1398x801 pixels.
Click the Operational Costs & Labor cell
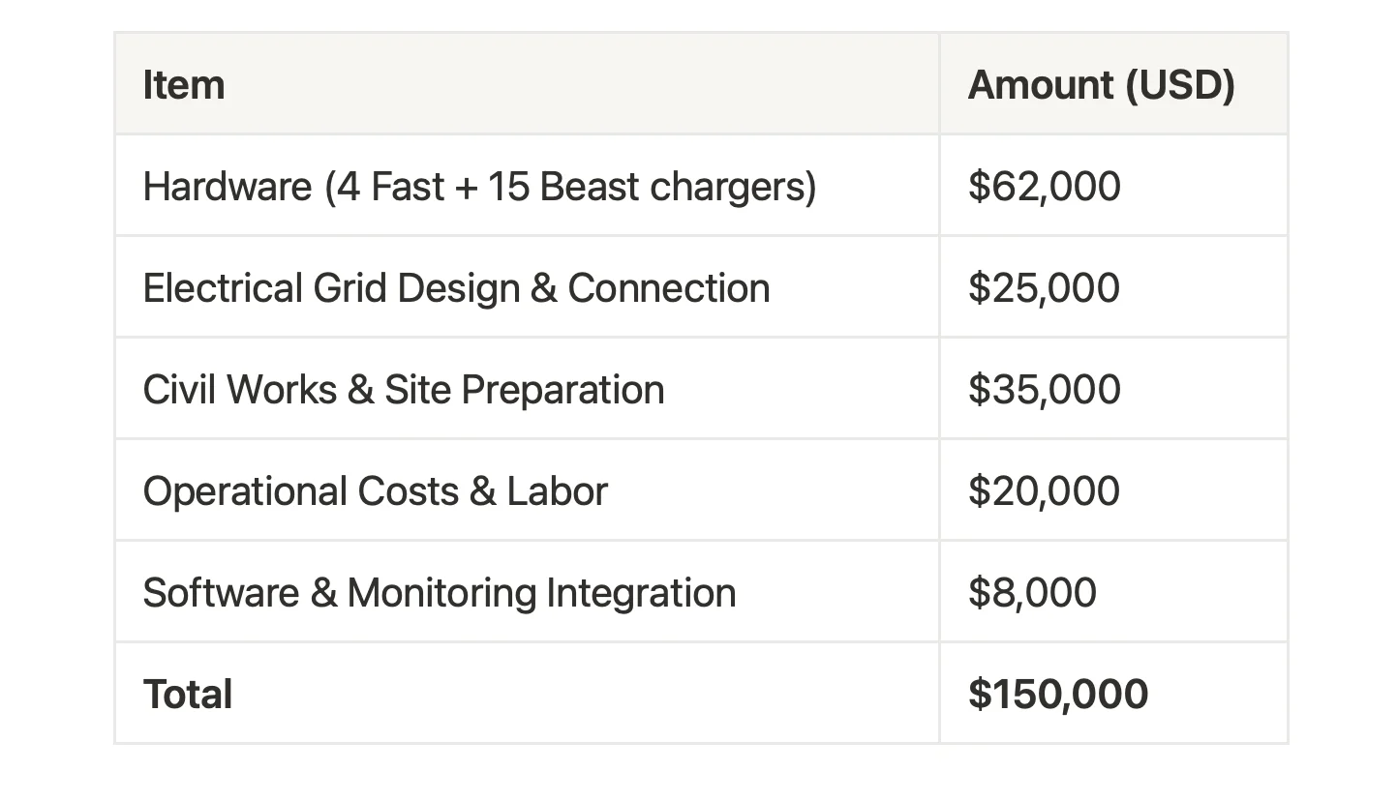(527, 490)
